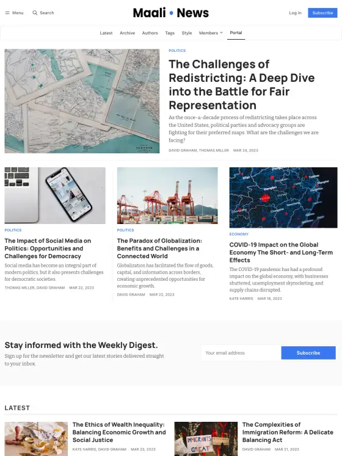The image size is (342, 456).
Task: Select the Portal tab
Action: (x=236, y=32)
